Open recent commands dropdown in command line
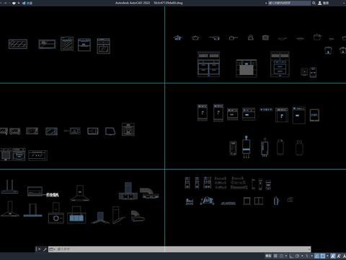Screen dimensions: 346x260 pos(52,249)
